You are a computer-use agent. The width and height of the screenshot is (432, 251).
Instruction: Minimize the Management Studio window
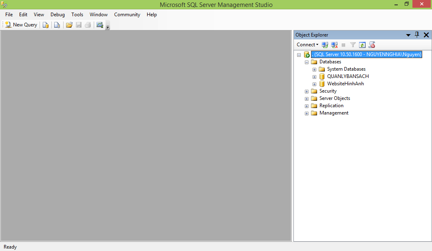pos(396,4)
